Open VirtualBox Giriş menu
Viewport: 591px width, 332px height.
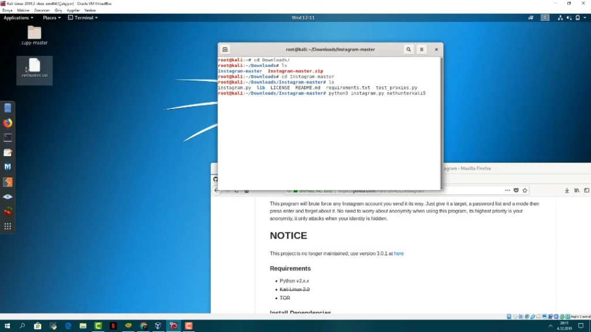[x=58, y=10]
